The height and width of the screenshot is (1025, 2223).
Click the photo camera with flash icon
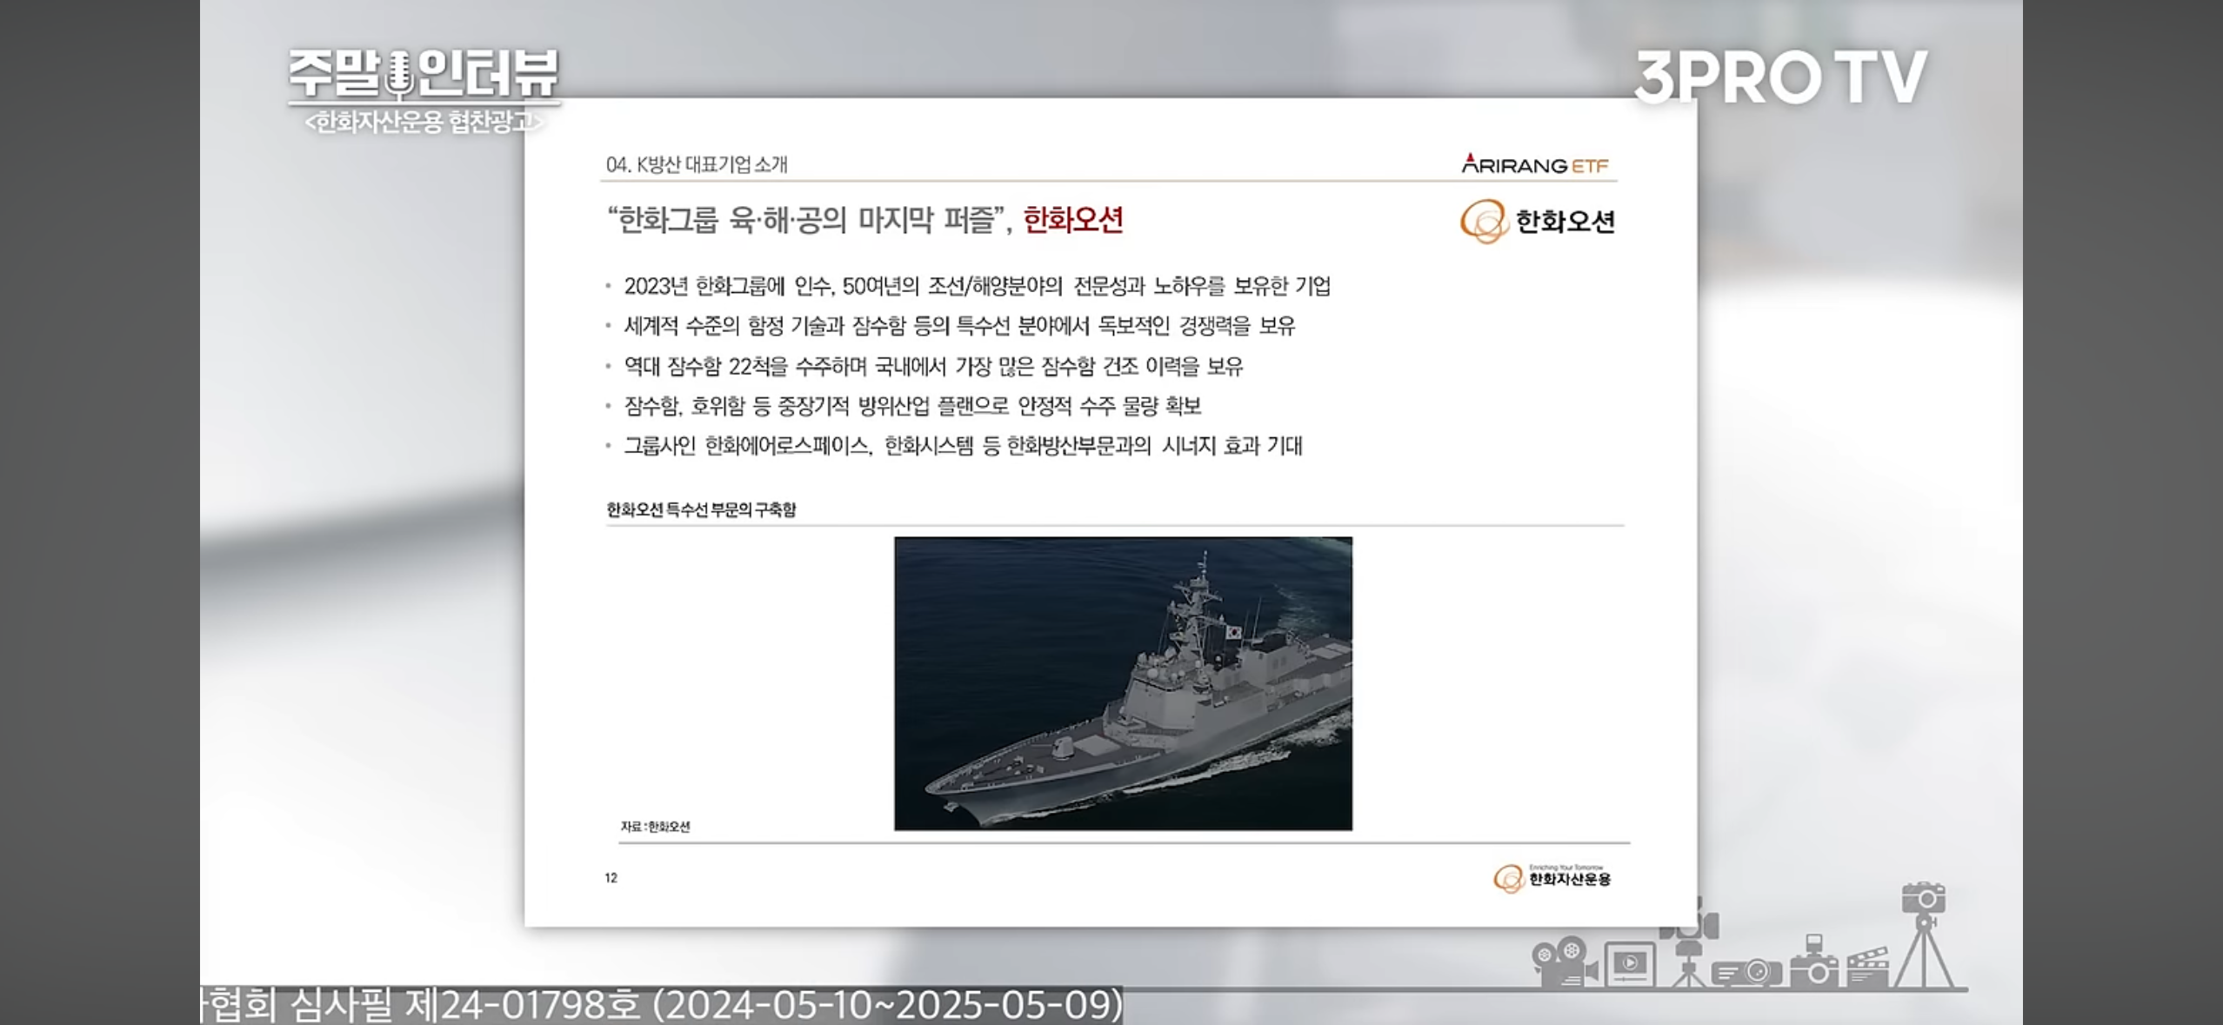(1814, 961)
